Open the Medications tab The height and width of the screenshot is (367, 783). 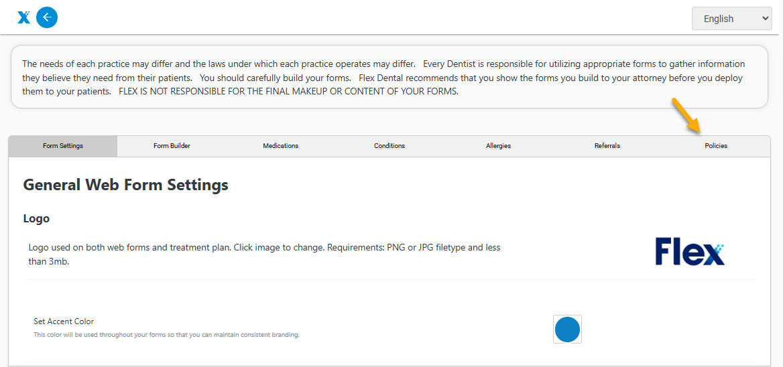tap(281, 146)
